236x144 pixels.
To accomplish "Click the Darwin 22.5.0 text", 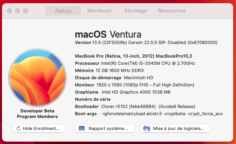I will click(x=143, y=42).
